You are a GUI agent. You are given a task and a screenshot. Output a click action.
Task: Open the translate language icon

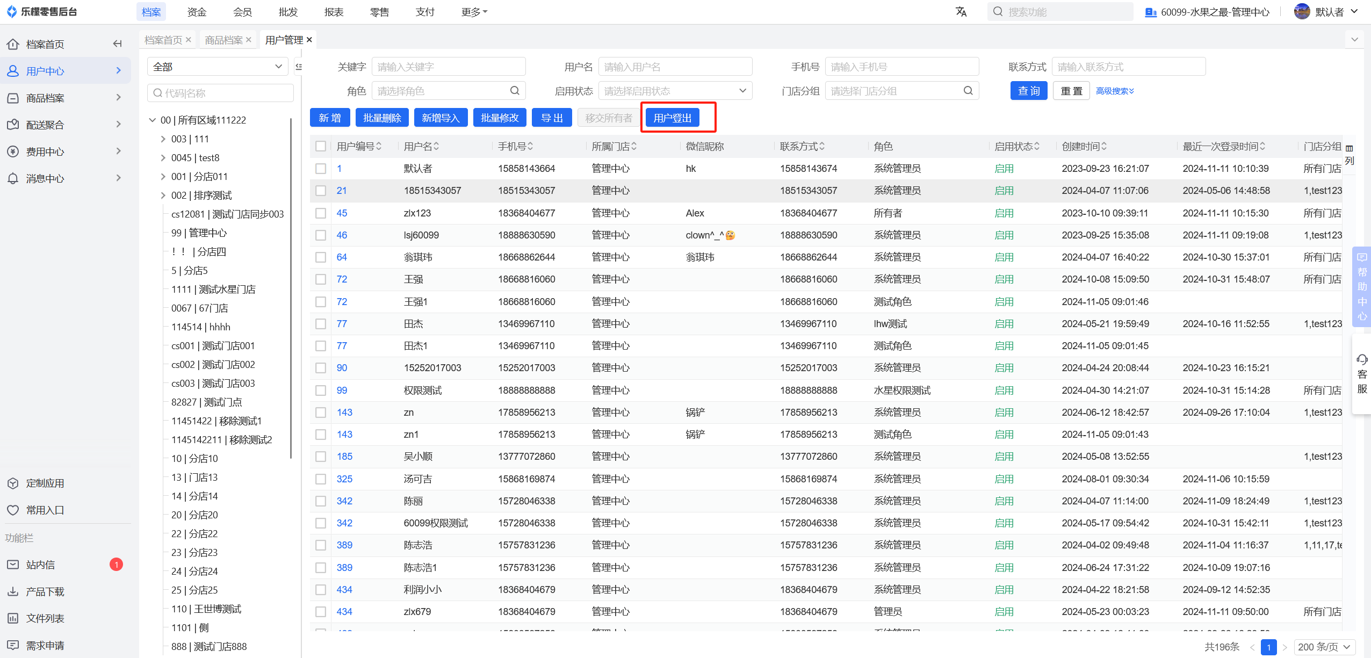[961, 12]
